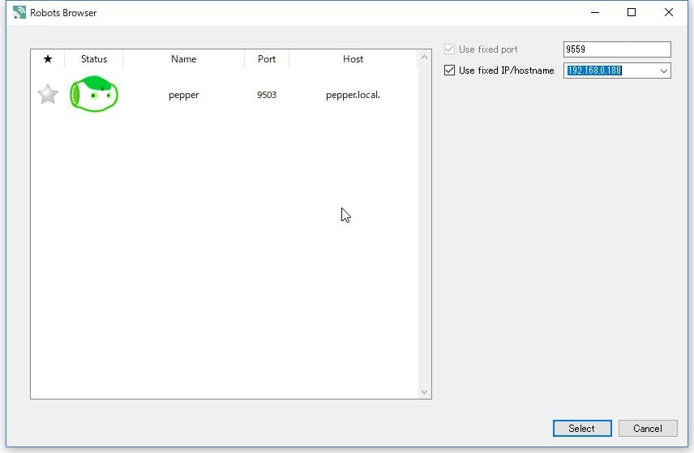Click host entry 'pepper.local.'
The width and height of the screenshot is (694, 453).
click(353, 95)
